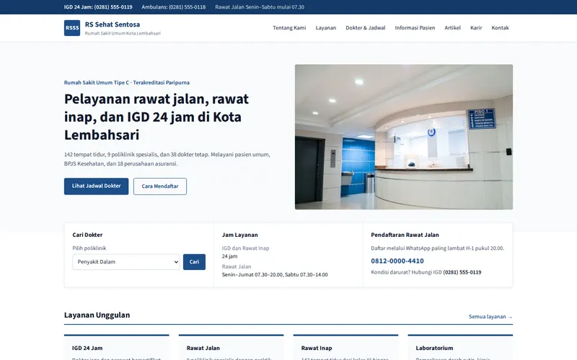Click the '142 tempat tidur' description paragraph
The height and width of the screenshot is (360, 577).
[x=167, y=159]
